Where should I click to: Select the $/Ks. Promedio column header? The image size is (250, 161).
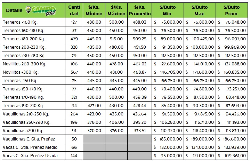click(139, 10)
